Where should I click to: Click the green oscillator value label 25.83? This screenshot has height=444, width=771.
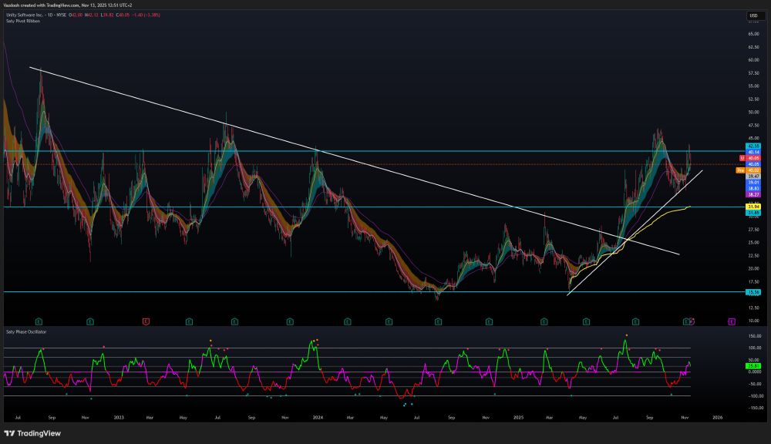[x=753, y=366]
